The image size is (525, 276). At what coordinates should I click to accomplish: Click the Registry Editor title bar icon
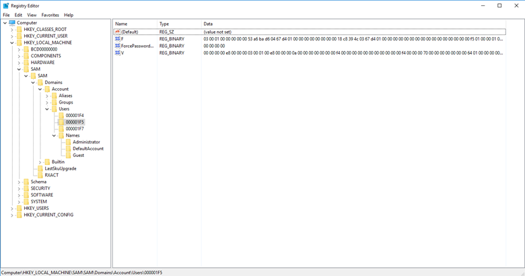coord(6,5)
